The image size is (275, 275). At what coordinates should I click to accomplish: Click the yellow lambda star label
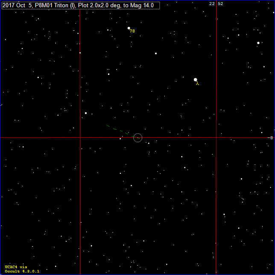pyautogui.click(x=197, y=84)
